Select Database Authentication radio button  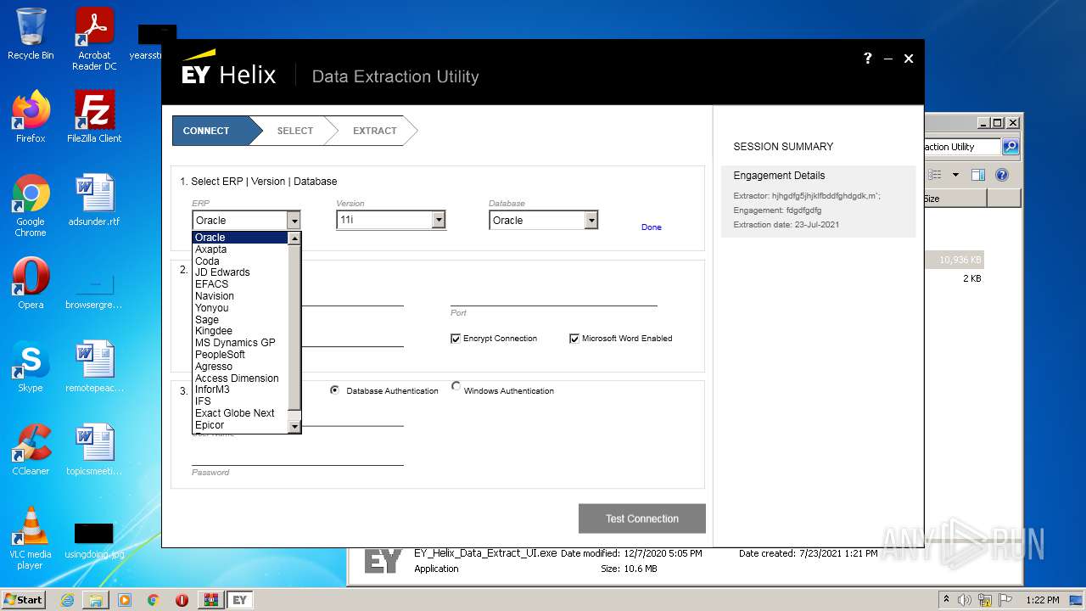pyautogui.click(x=334, y=390)
